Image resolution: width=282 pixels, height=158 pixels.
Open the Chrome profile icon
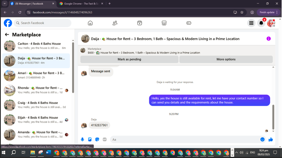tap(252, 13)
